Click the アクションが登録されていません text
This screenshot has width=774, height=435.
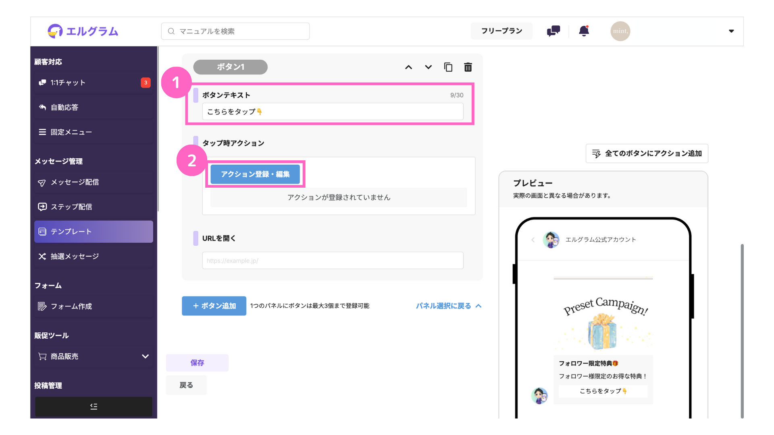pyautogui.click(x=339, y=197)
